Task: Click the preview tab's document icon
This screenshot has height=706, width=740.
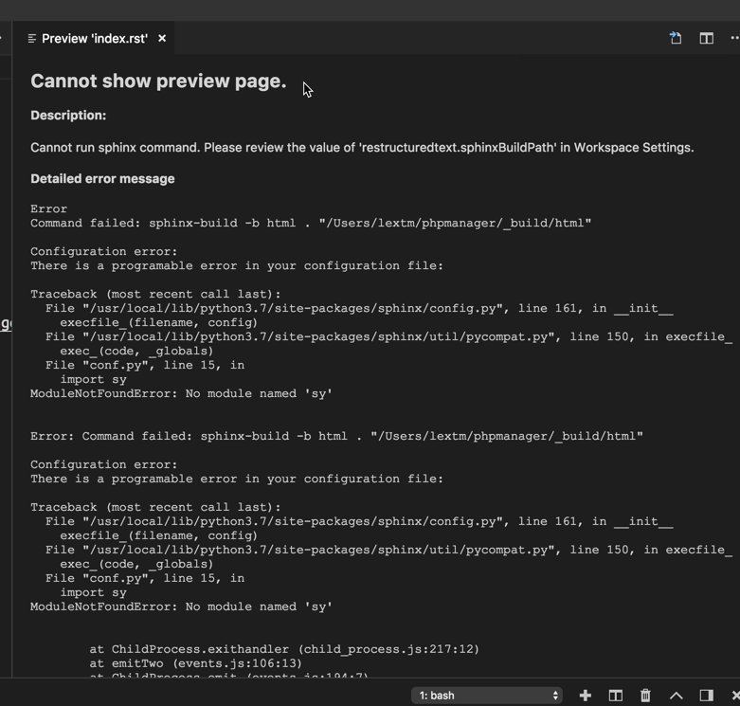Action: (31, 39)
